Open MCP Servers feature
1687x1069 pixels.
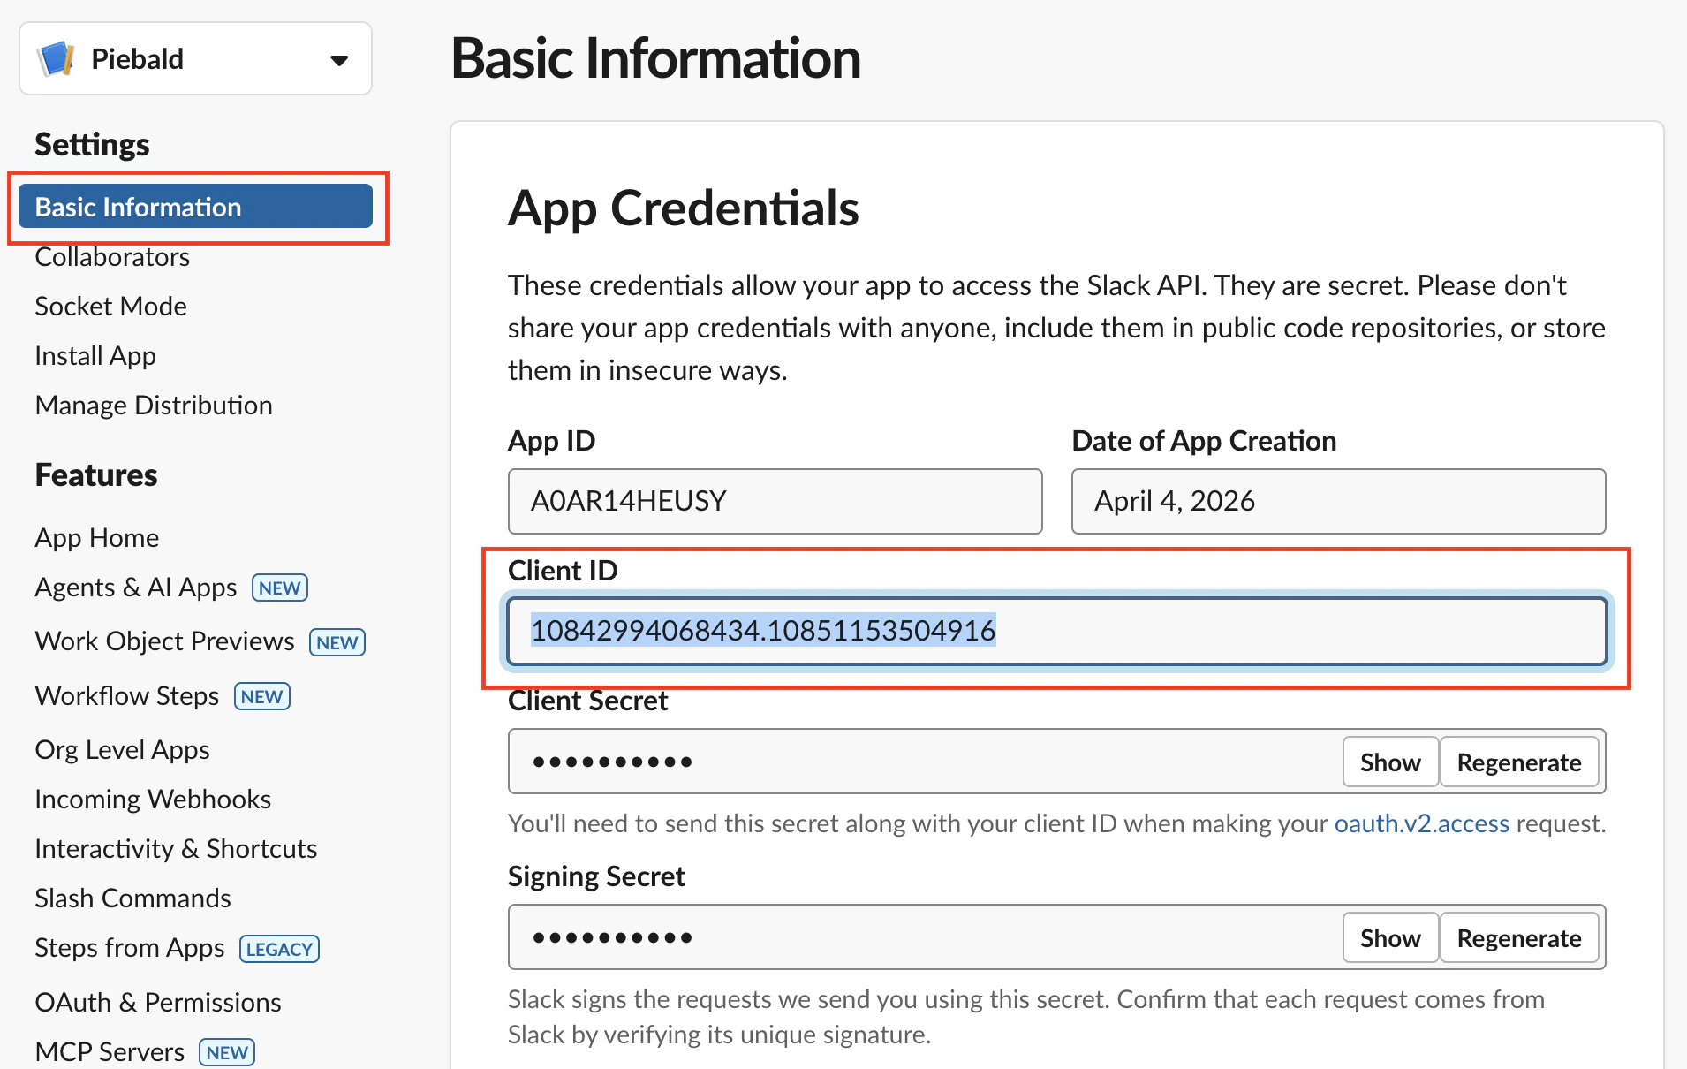pyautogui.click(x=110, y=1052)
